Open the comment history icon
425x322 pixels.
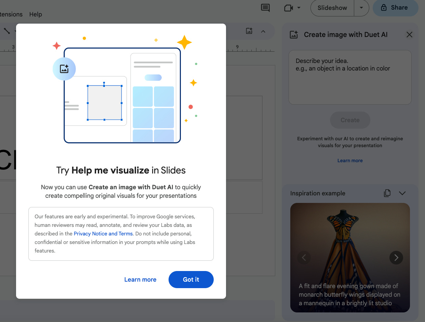coord(265,8)
